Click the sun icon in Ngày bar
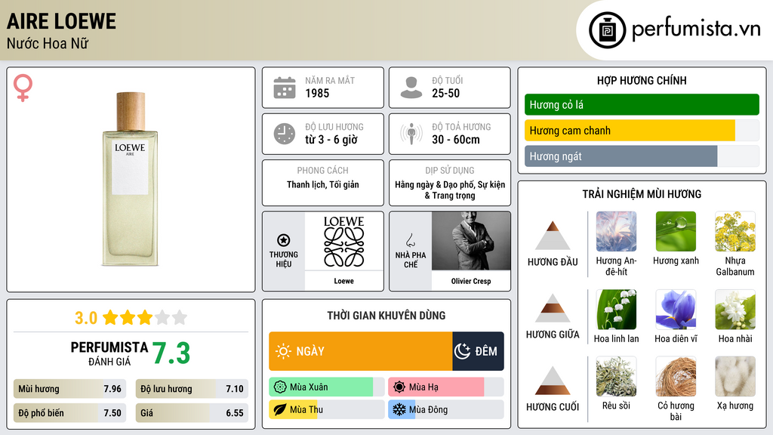This screenshot has width=773, height=435. coord(283,351)
